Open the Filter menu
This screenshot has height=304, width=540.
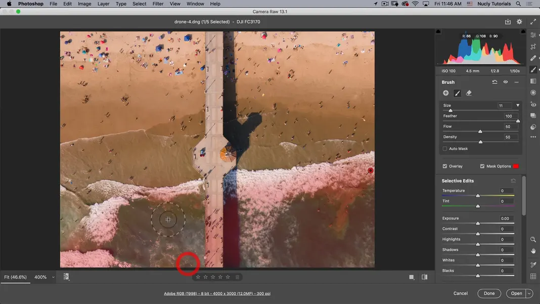pos(158,4)
